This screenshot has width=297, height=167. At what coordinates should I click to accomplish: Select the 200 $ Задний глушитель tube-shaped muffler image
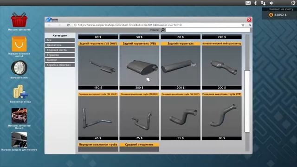[x=181, y=65]
